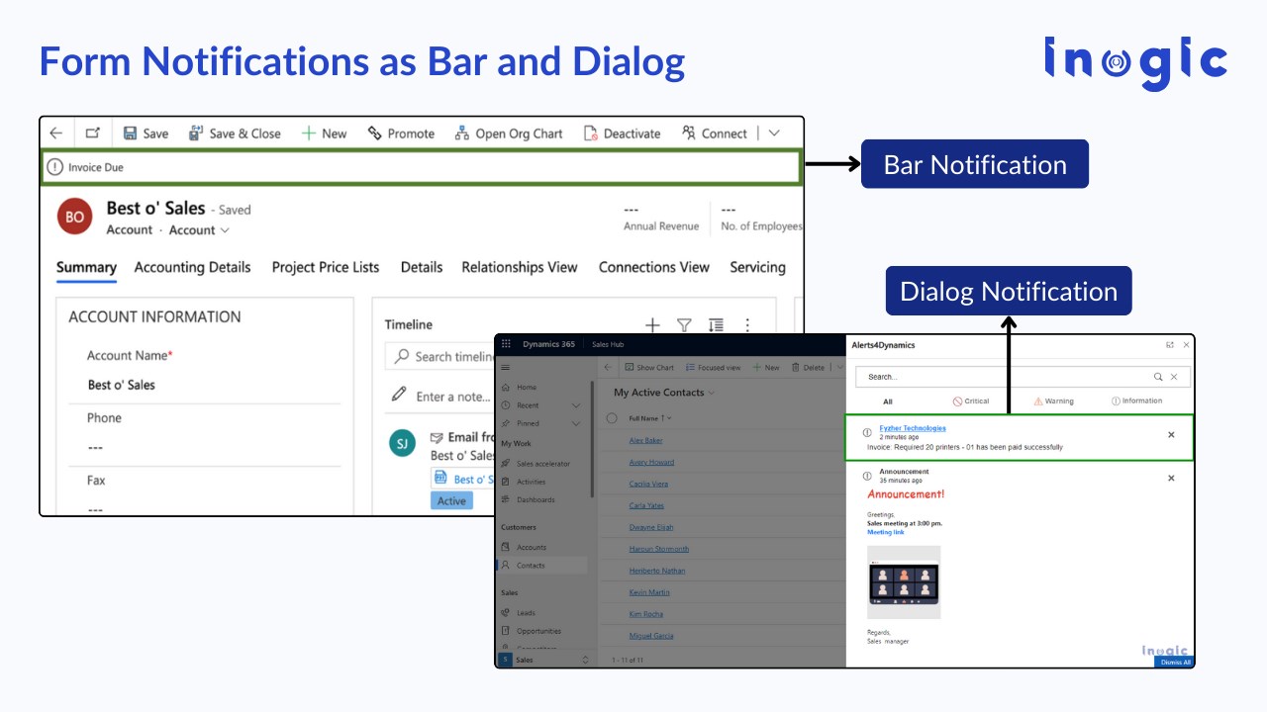Open the Sales area switcher at the sidebar bottom
The height and width of the screenshot is (712, 1267).
pyautogui.click(x=543, y=660)
